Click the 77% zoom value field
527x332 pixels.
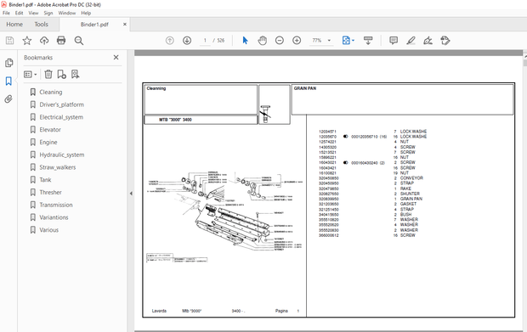317,41
